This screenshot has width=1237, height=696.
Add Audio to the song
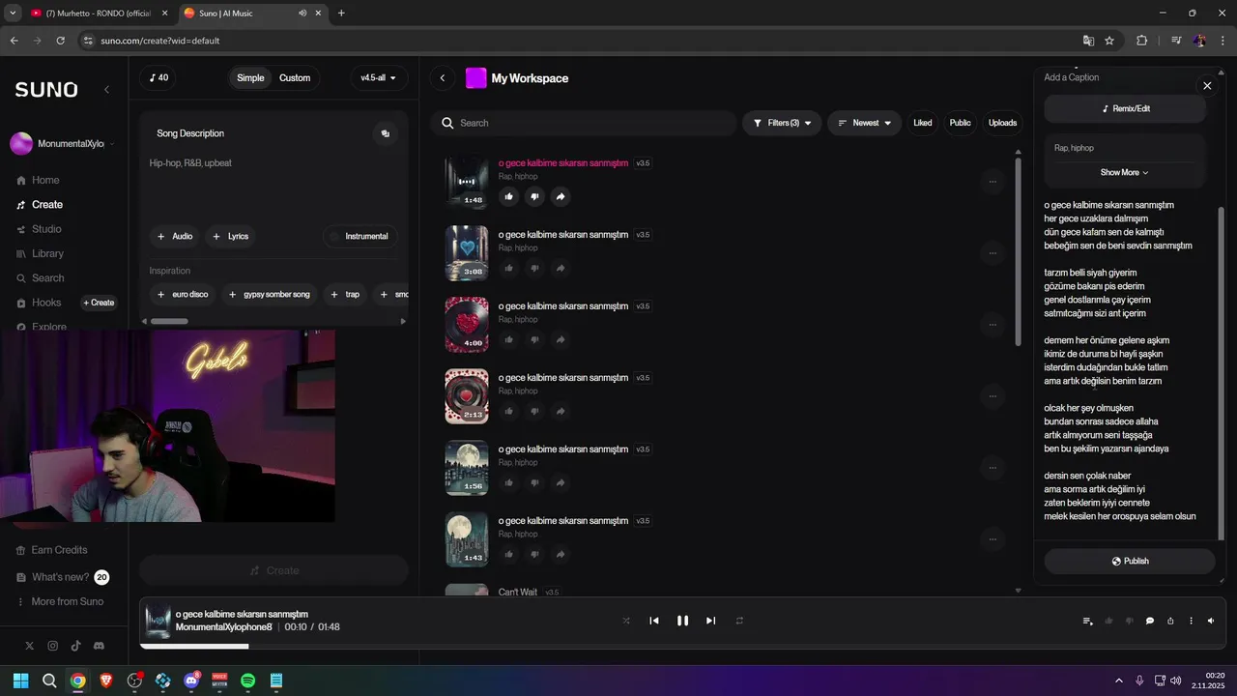[175, 236]
